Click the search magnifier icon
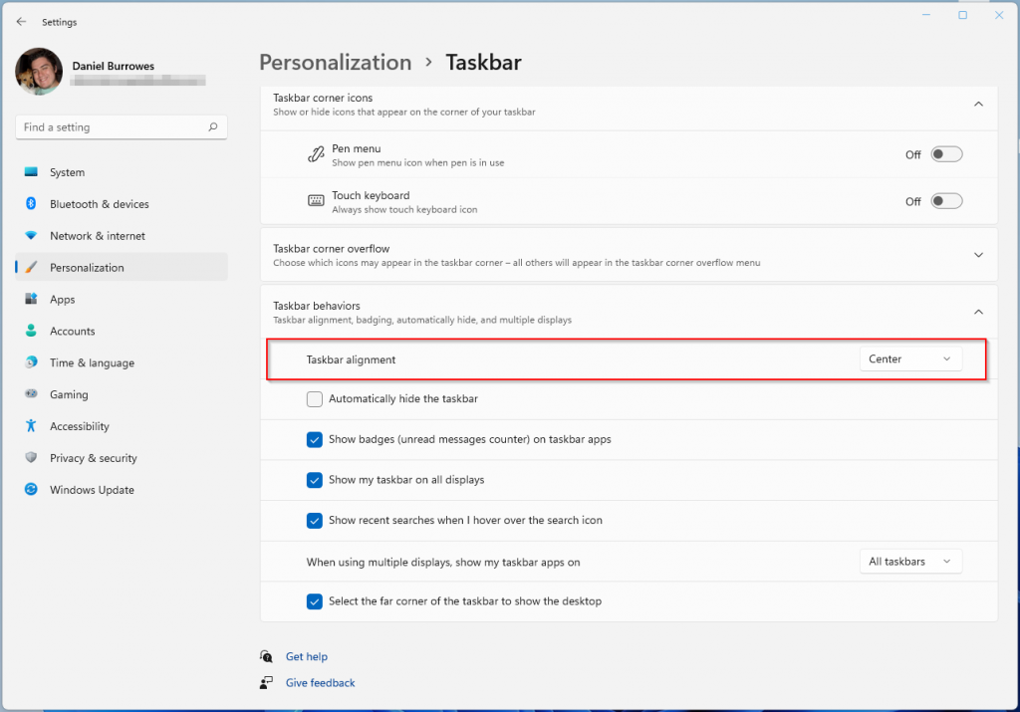Image resolution: width=1020 pixels, height=712 pixels. click(x=213, y=126)
